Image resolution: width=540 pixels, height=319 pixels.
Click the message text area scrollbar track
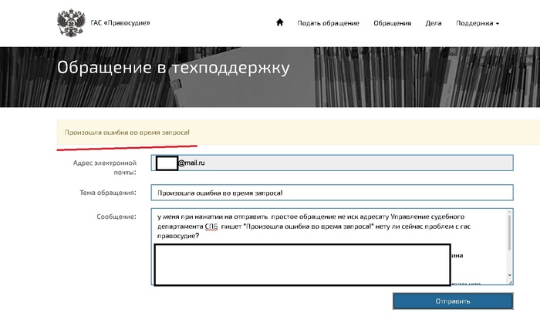pos(509,247)
